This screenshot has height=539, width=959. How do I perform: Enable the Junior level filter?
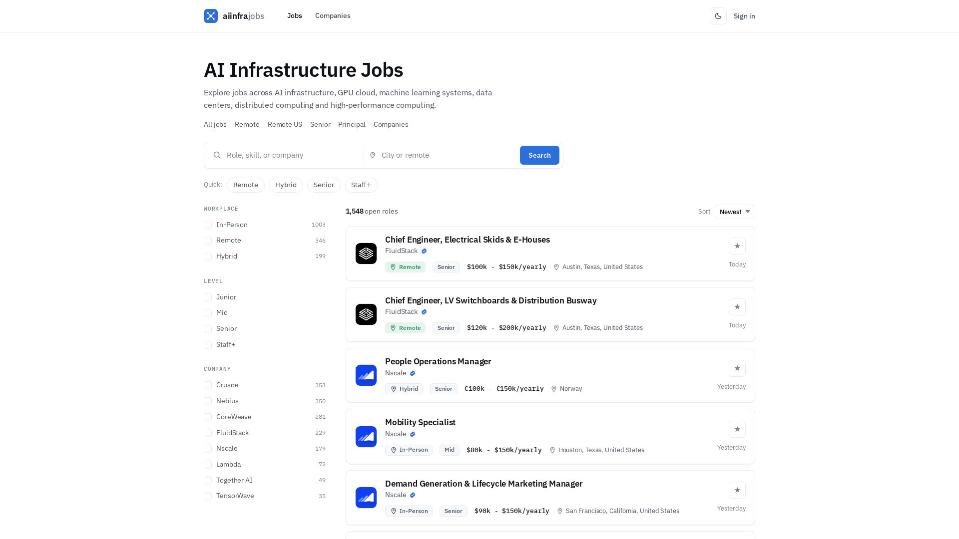[208, 297]
